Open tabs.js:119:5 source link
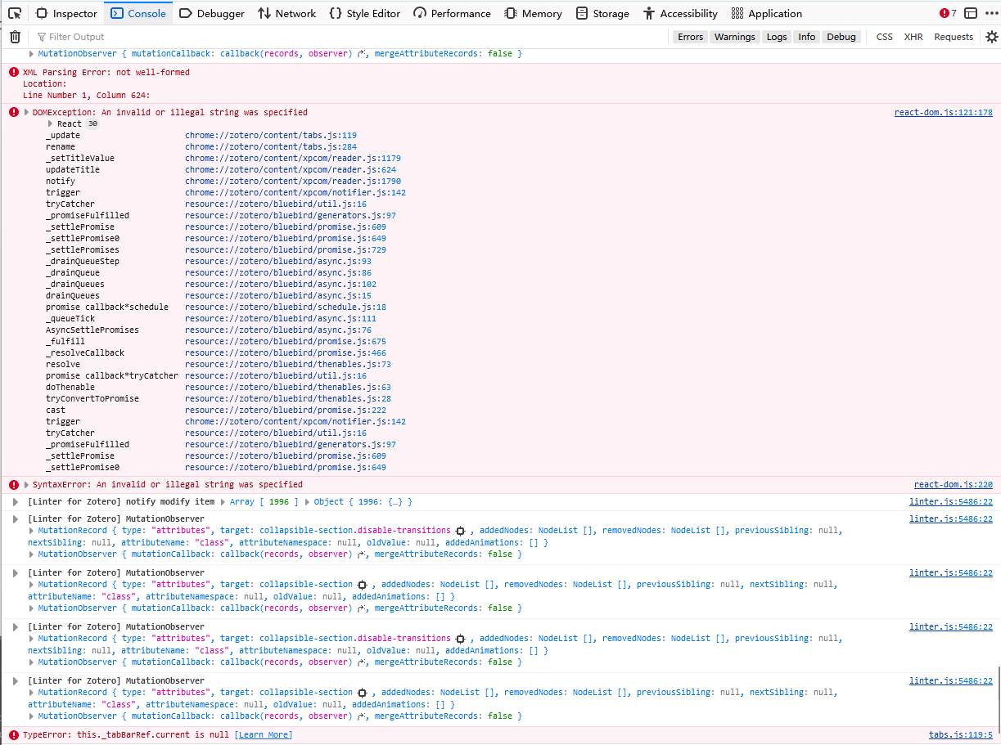This screenshot has width=1001, height=745. coord(960,734)
